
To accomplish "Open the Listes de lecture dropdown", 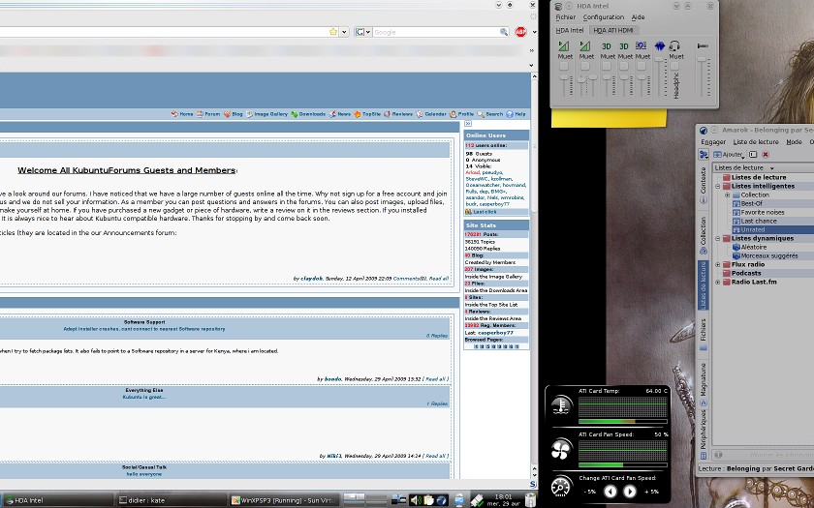I will click(743, 167).
